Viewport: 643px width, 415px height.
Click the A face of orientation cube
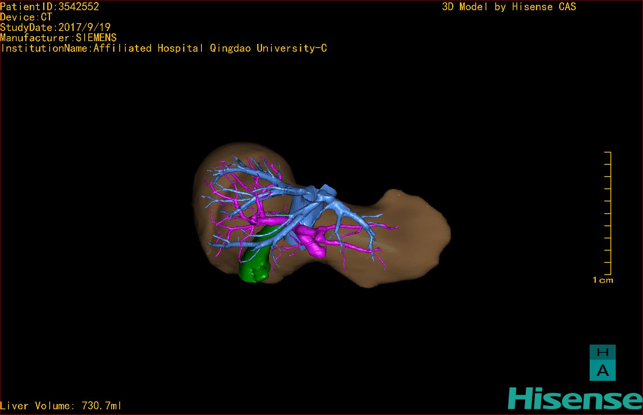[x=603, y=371]
